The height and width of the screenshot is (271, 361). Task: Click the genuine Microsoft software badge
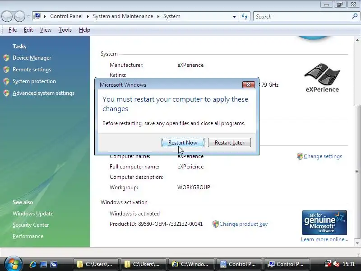324,222
